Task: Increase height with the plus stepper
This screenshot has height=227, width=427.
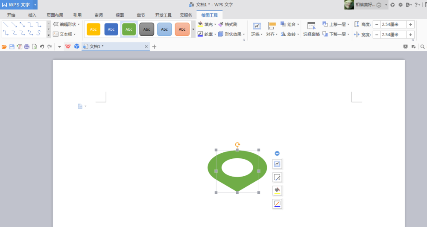Action: coord(410,24)
